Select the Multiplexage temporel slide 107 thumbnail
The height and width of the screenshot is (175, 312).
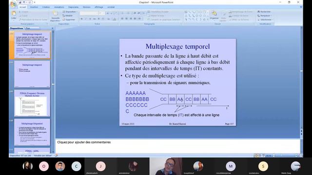tap(32, 45)
